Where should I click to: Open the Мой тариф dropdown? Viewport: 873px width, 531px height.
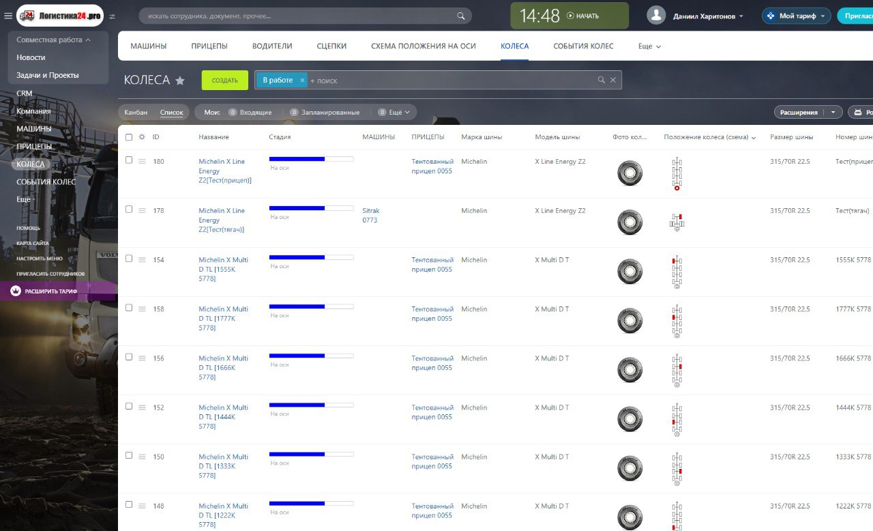pos(823,16)
